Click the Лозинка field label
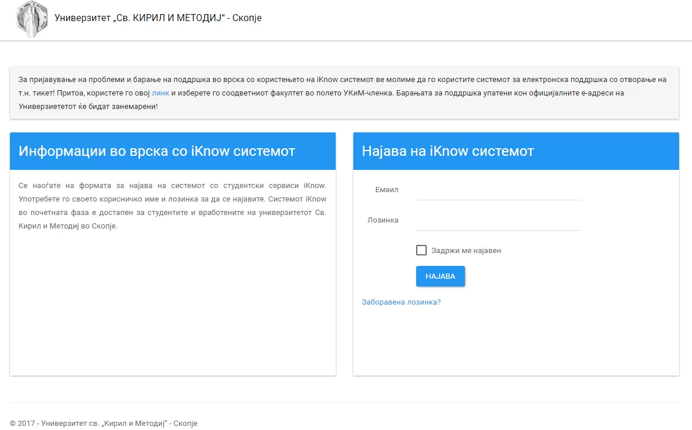 pos(383,220)
